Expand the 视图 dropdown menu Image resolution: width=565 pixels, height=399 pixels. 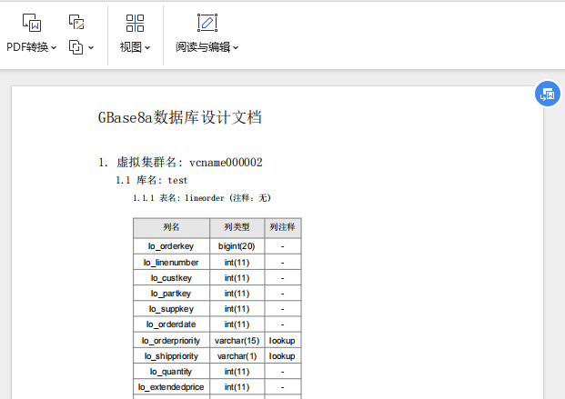click(x=147, y=47)
